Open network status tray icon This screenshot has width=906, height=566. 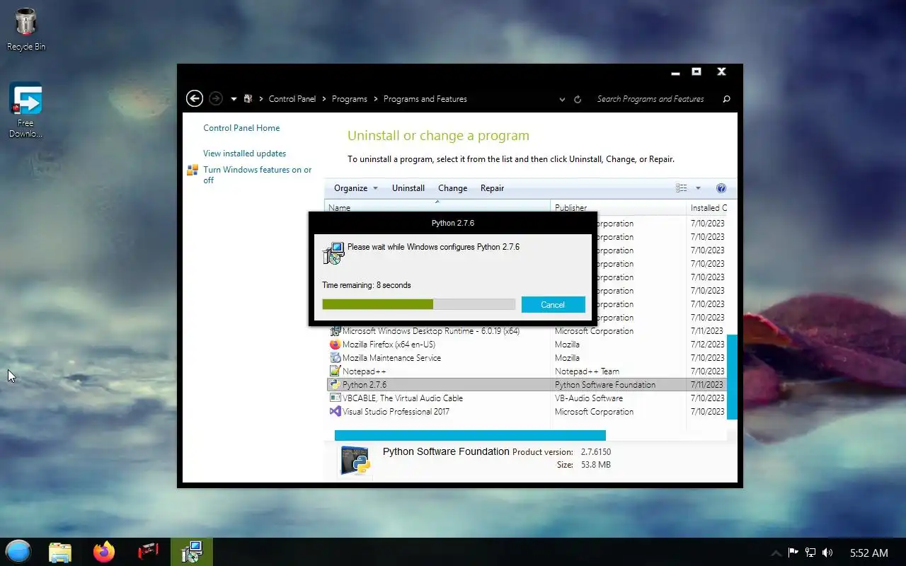click(810, 553)
